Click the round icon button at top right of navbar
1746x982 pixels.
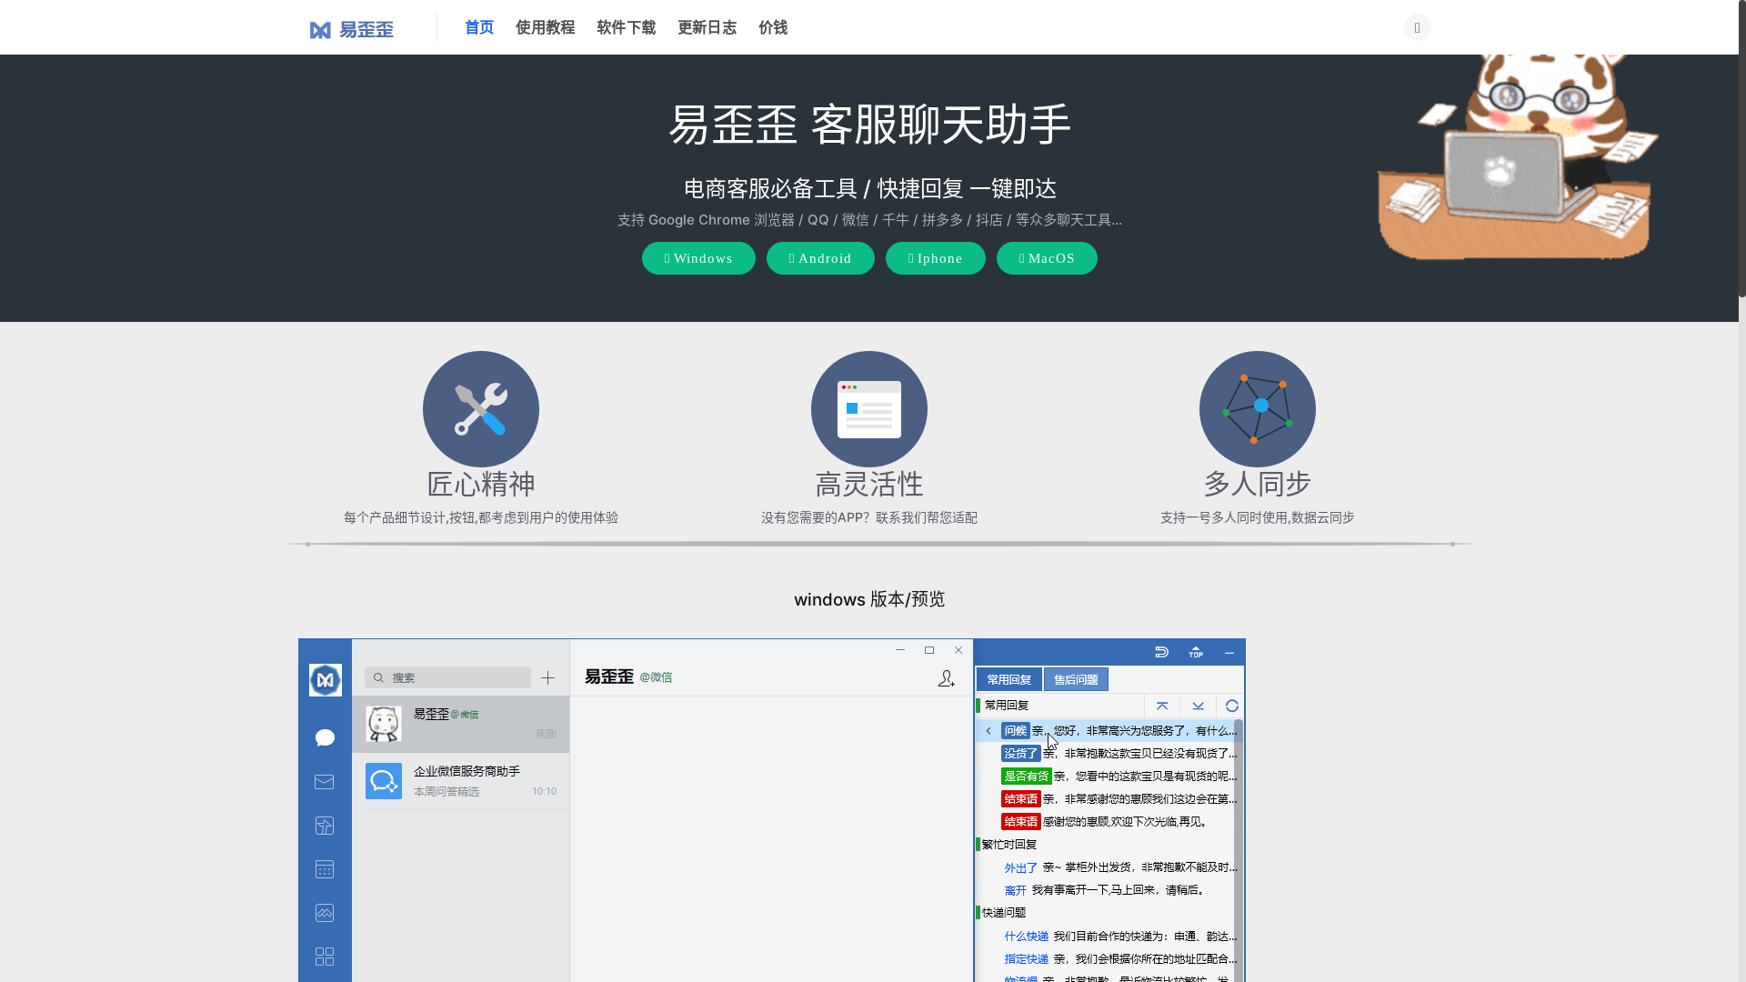coord(1417,27)
